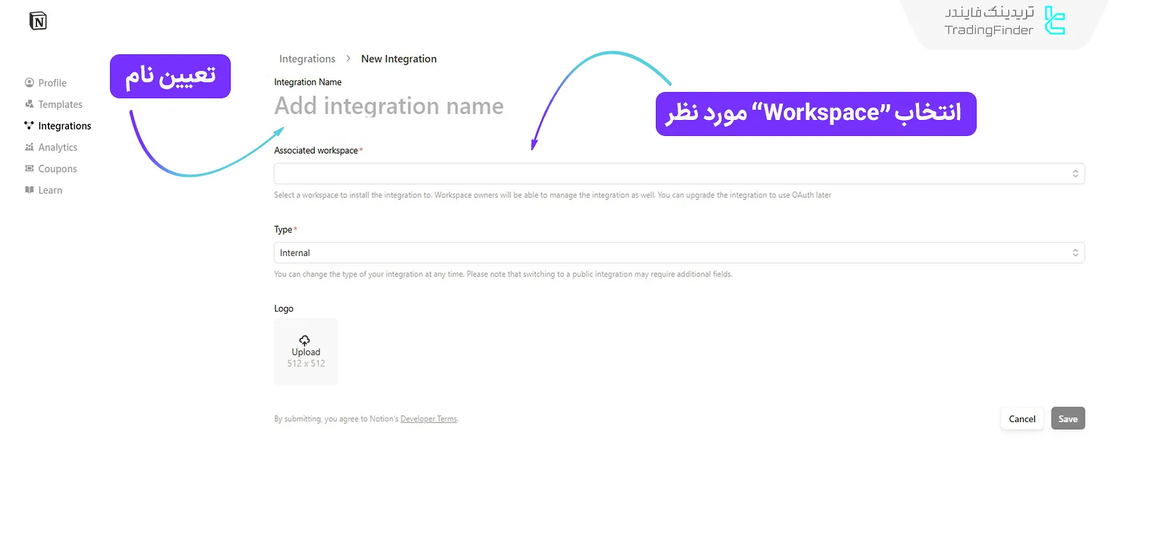The width and height of the screenshot is (1171, 544).
Task: Open the Coupons section label
Action: [58, 169]
